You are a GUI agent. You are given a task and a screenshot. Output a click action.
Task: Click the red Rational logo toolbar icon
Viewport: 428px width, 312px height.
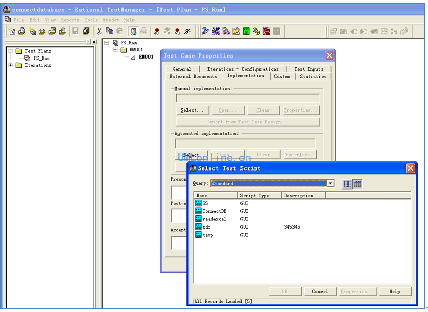(266, 32)
